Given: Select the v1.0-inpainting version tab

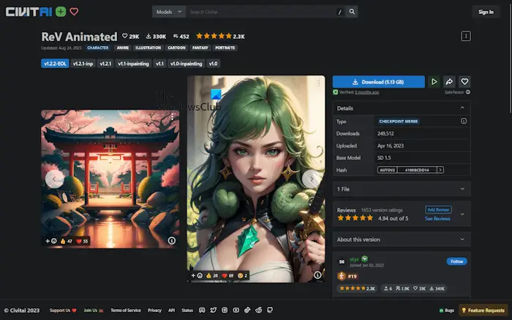Looking at the screenshot, I should [186, 64].
